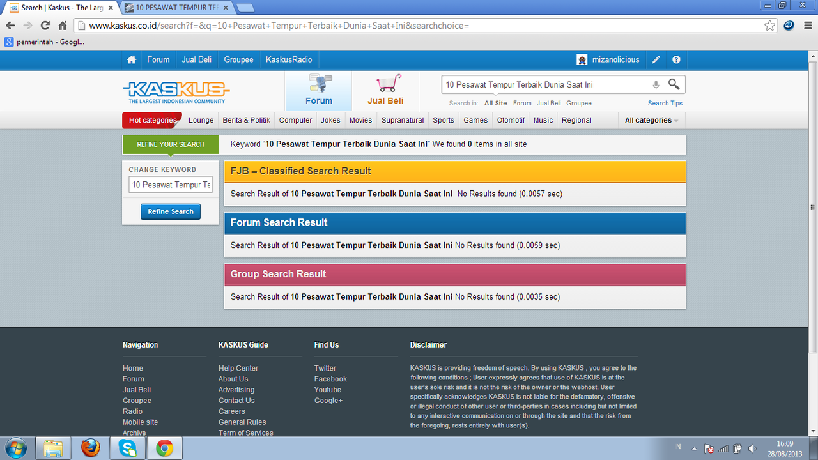
Task: Show hidden tray icons arrow
Action: [694, 448]
